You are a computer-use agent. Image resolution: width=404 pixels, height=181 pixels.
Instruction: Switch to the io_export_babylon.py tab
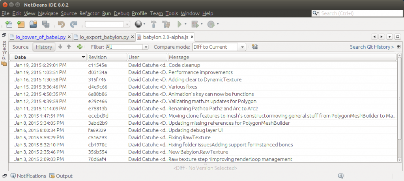coord(104,37)
